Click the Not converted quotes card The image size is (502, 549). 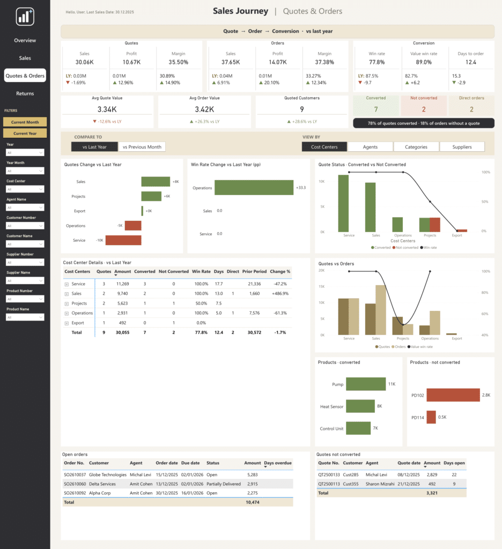424,106
